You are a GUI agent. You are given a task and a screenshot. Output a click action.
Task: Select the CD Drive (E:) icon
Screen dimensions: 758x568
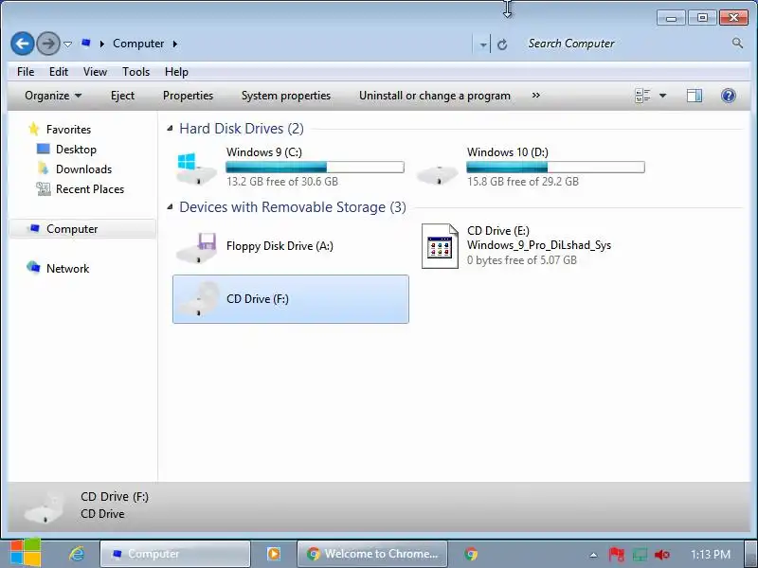(x=440, y=246)
